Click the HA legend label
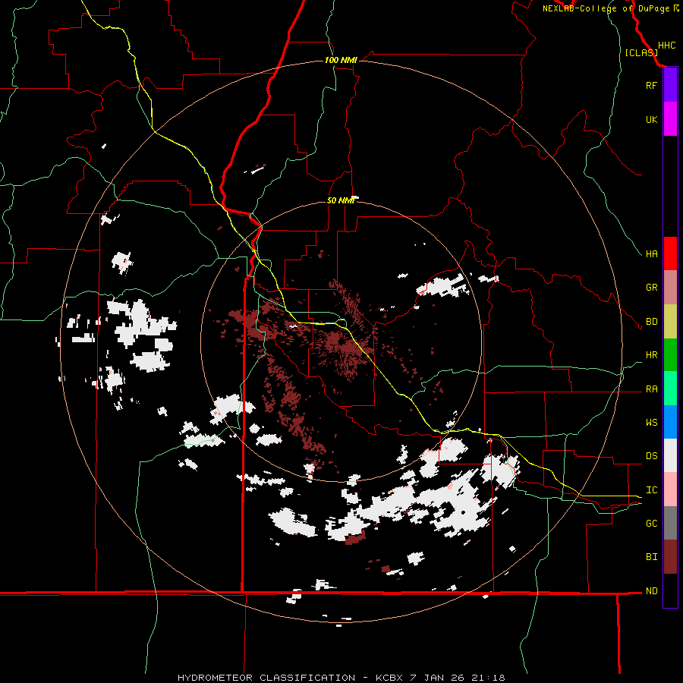Image resolution: width=683 pixels, height=683 pixels. click(651, 253)
